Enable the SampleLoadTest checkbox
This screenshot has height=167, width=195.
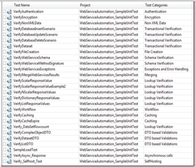[4, 149]
